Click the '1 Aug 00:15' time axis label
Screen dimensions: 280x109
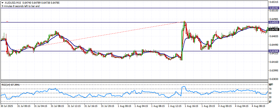(125, 106)
